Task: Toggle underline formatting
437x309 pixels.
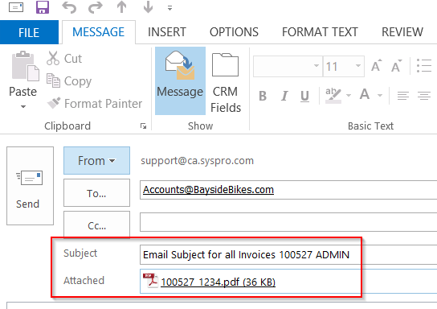Action: pos(305,96)
